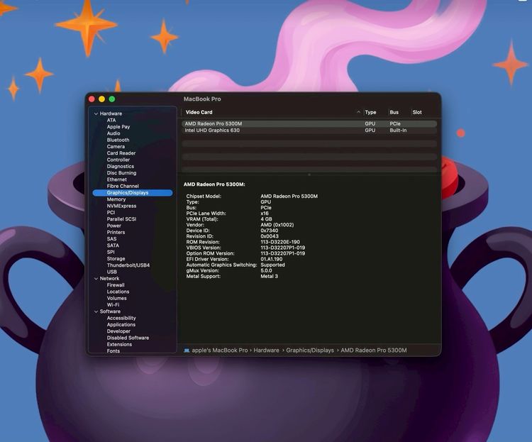532x442 pixels.
Task: Open the SPI entry
Action: coord(111,253)
